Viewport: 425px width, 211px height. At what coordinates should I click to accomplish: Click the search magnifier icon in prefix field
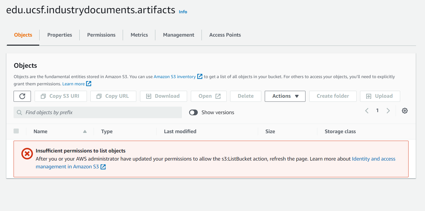pyautogui.click(x=20, y=112)
